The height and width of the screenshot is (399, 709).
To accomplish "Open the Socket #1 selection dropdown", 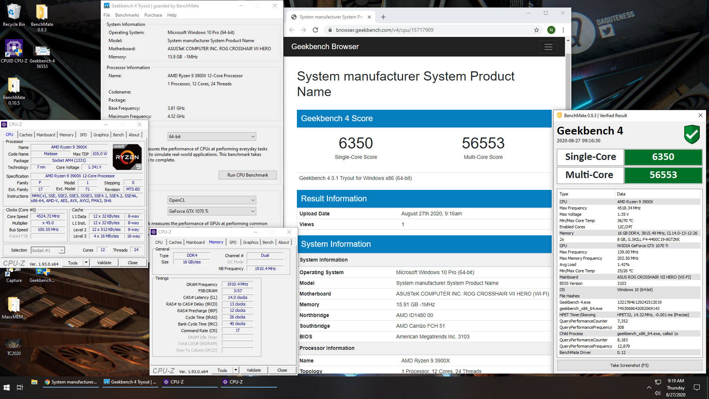I will pos(48,250).
